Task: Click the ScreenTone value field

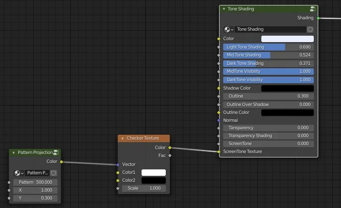Action: pyautogui.click(x=268, y=144)
